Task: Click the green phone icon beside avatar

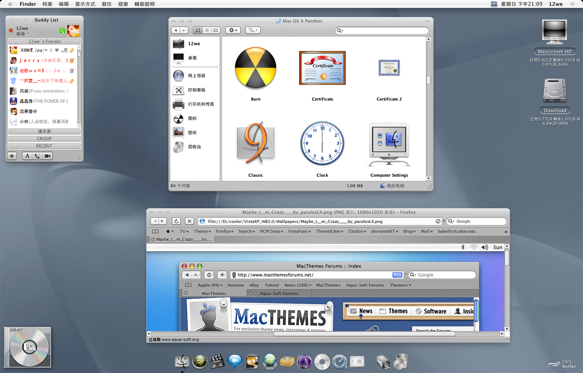Action: [62, 31]
